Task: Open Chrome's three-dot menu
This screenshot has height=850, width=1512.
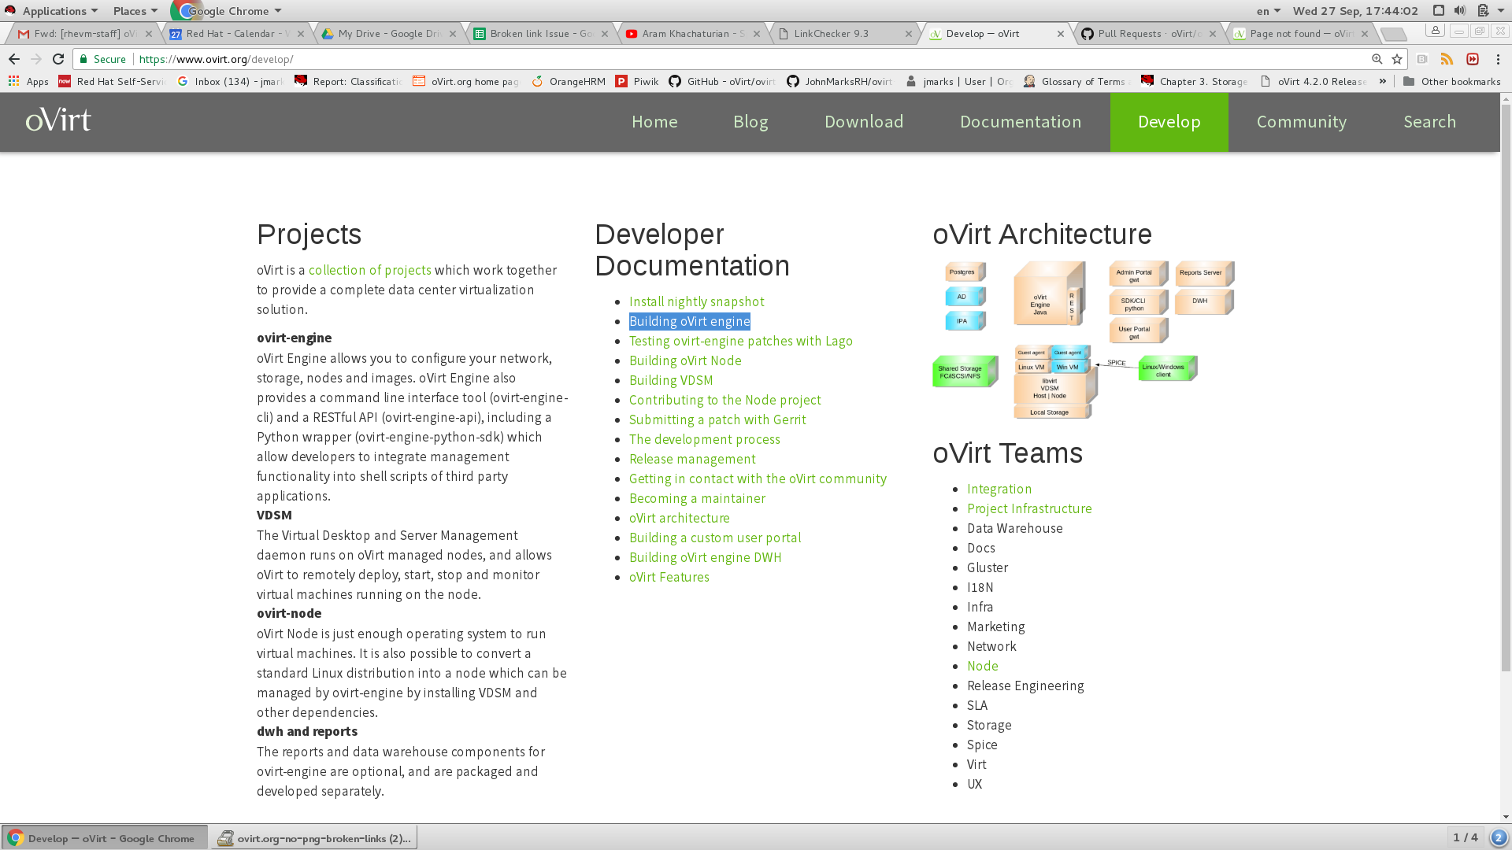Action: click(x=1498, y=59)
